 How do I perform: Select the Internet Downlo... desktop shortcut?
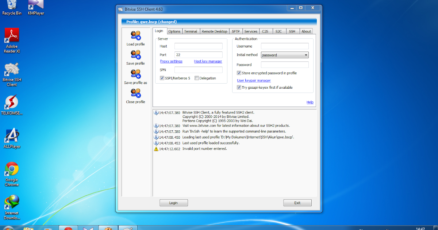(x=12, y=207)
